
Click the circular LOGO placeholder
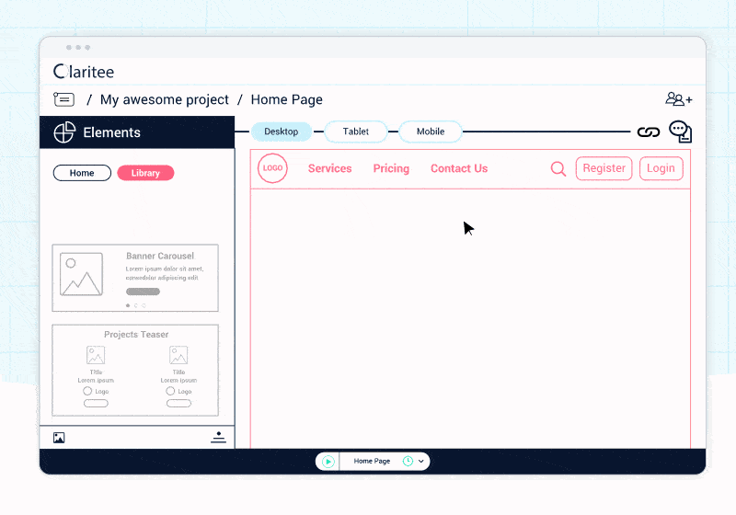pos(272,168)
